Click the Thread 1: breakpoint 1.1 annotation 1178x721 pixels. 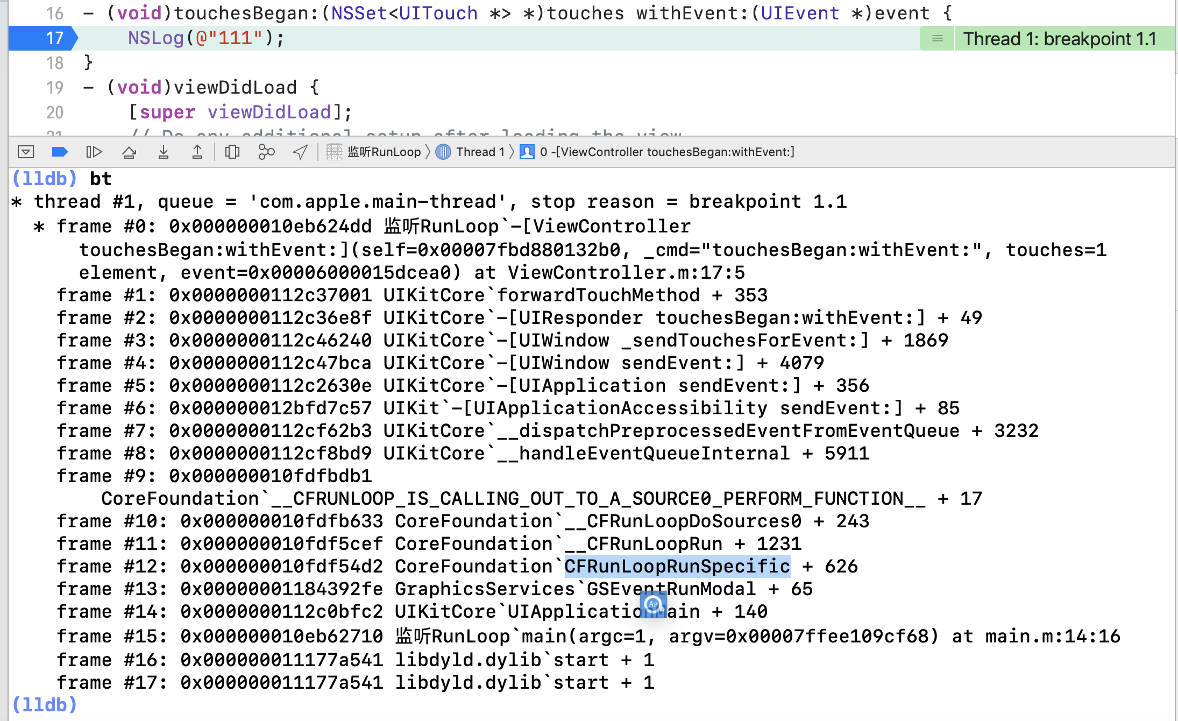(1059, 39)
